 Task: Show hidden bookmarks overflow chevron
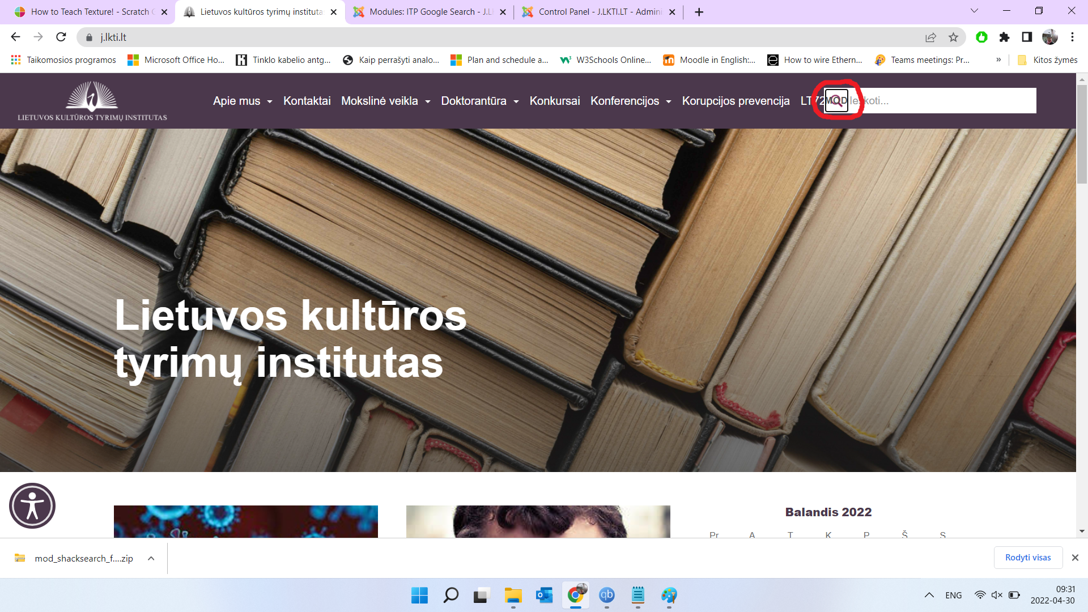coord(998,60)
